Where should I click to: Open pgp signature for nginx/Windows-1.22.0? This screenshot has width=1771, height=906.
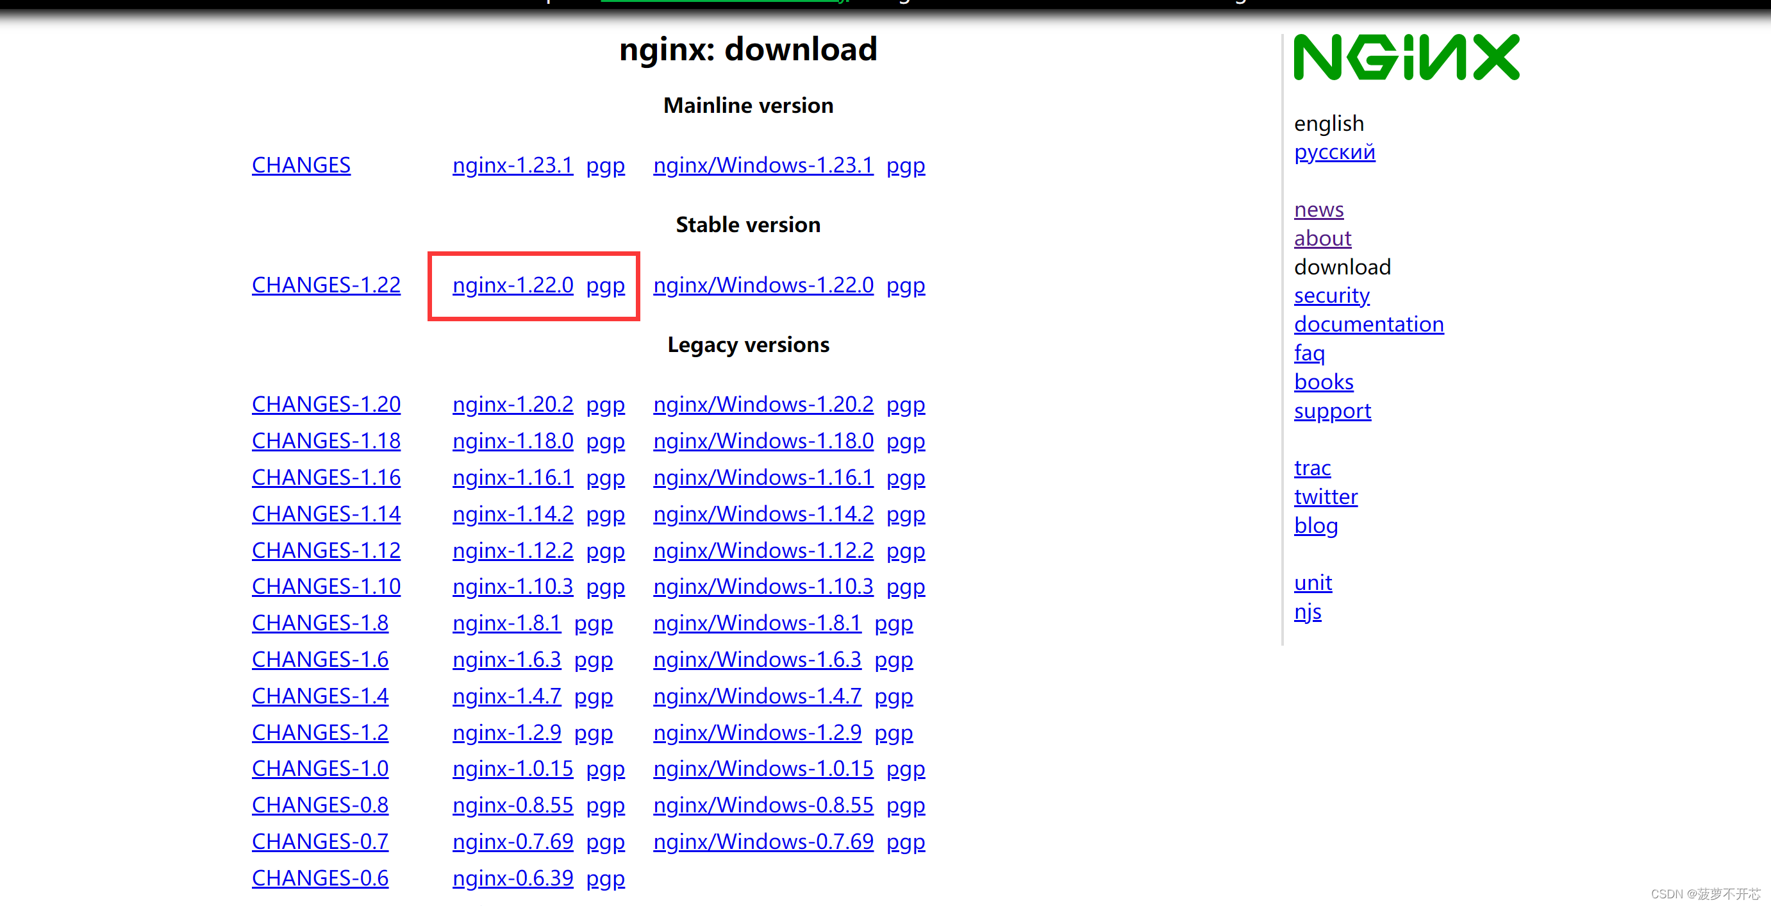pyautogui.click(x=906, y=286)
